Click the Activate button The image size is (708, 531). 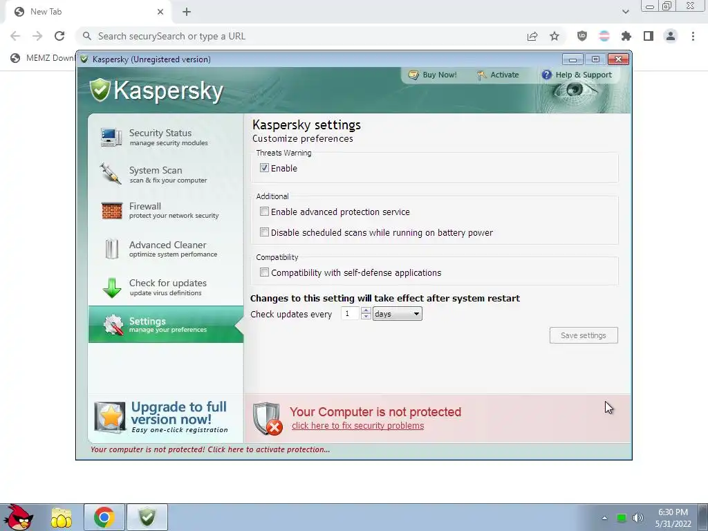click(498, 75)
